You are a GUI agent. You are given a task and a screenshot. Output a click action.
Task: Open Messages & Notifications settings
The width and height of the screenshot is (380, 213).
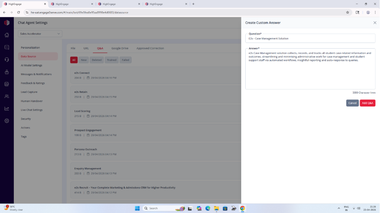click(x=36, y=74)
